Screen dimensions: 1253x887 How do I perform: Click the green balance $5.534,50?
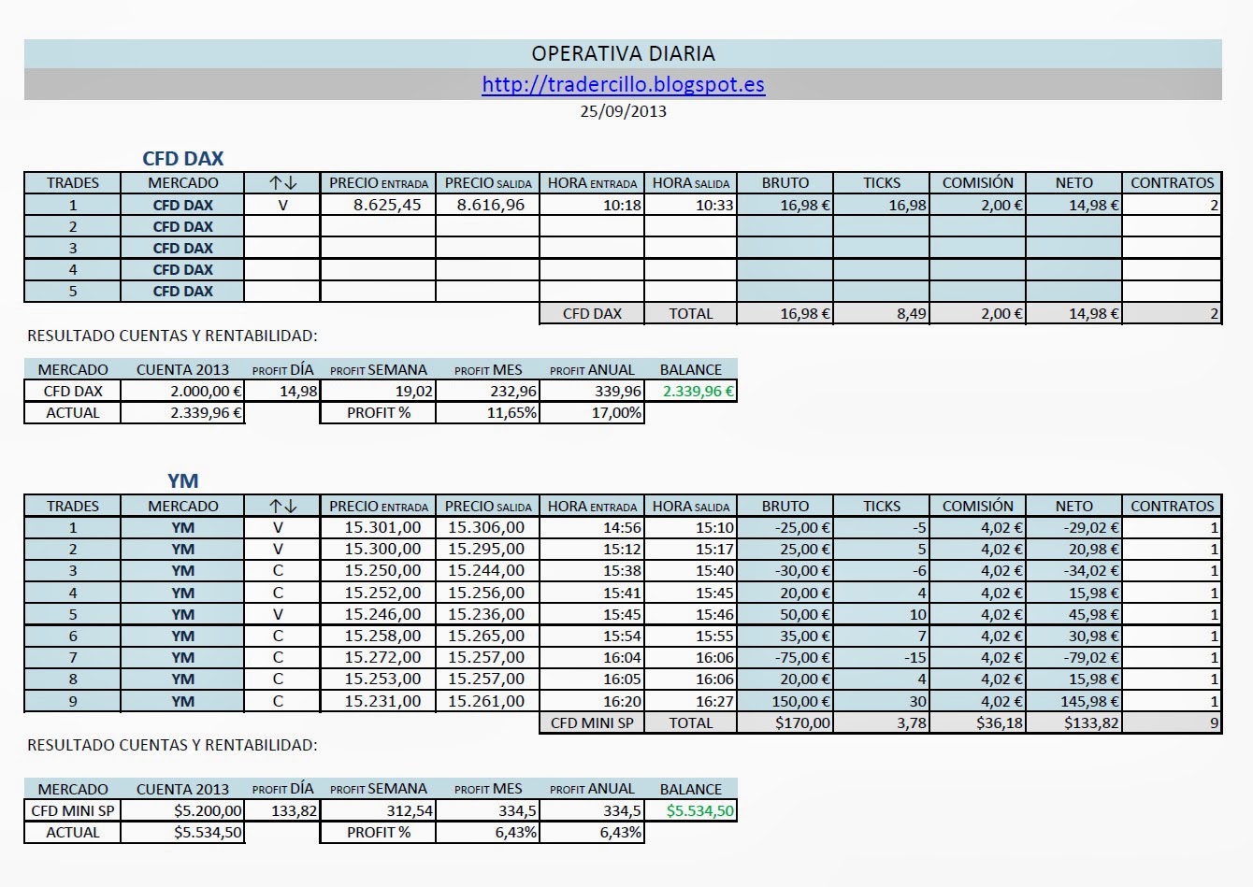point(700,811)
